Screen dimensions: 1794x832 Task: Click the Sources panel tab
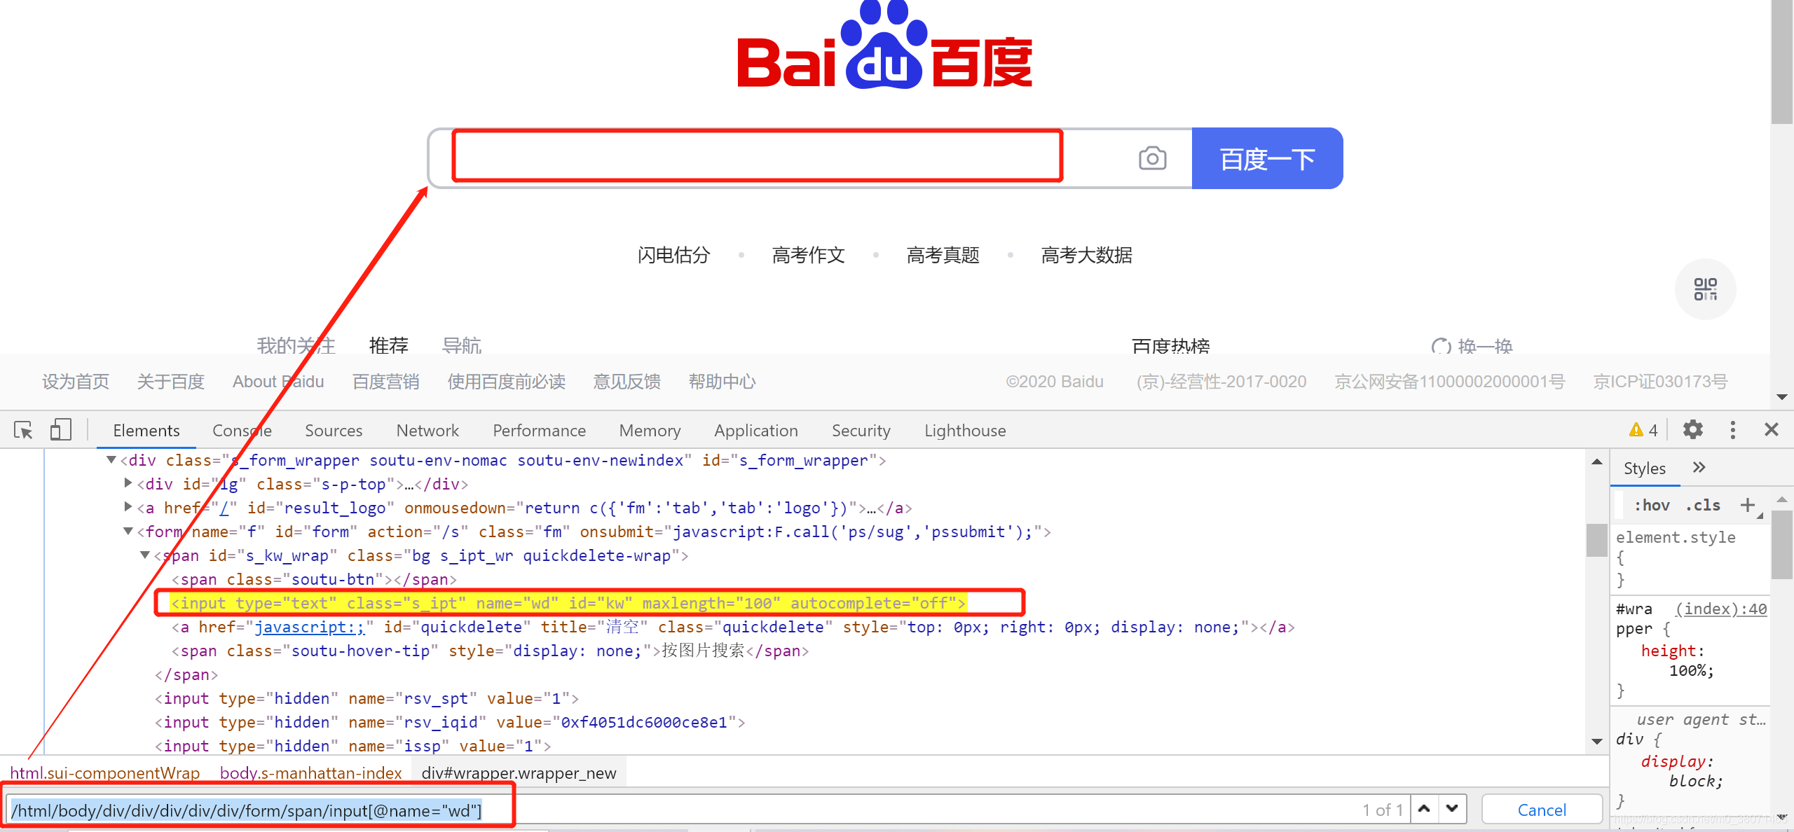coord(331,430)
